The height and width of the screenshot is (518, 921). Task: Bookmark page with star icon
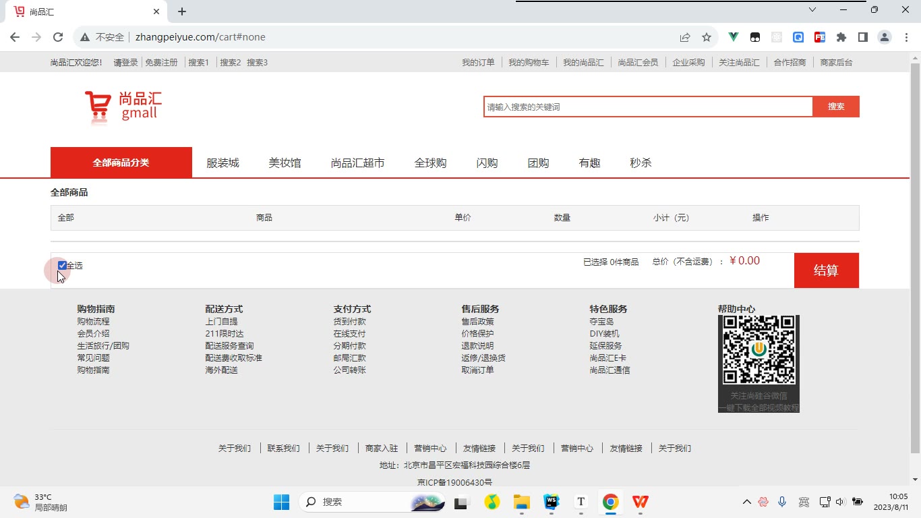tap(707, 37)
